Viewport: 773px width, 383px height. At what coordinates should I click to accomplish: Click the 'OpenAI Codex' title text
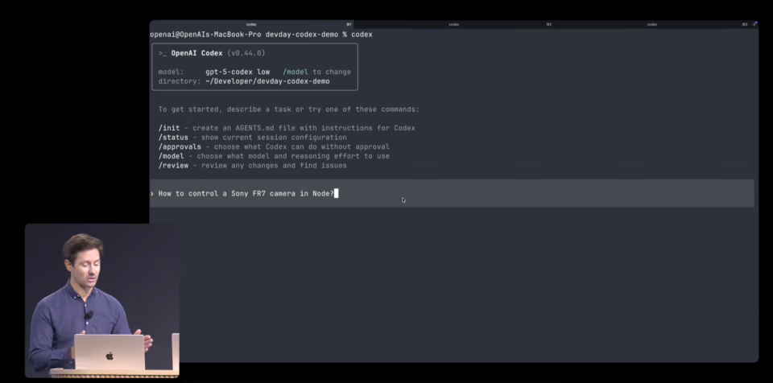197,53
